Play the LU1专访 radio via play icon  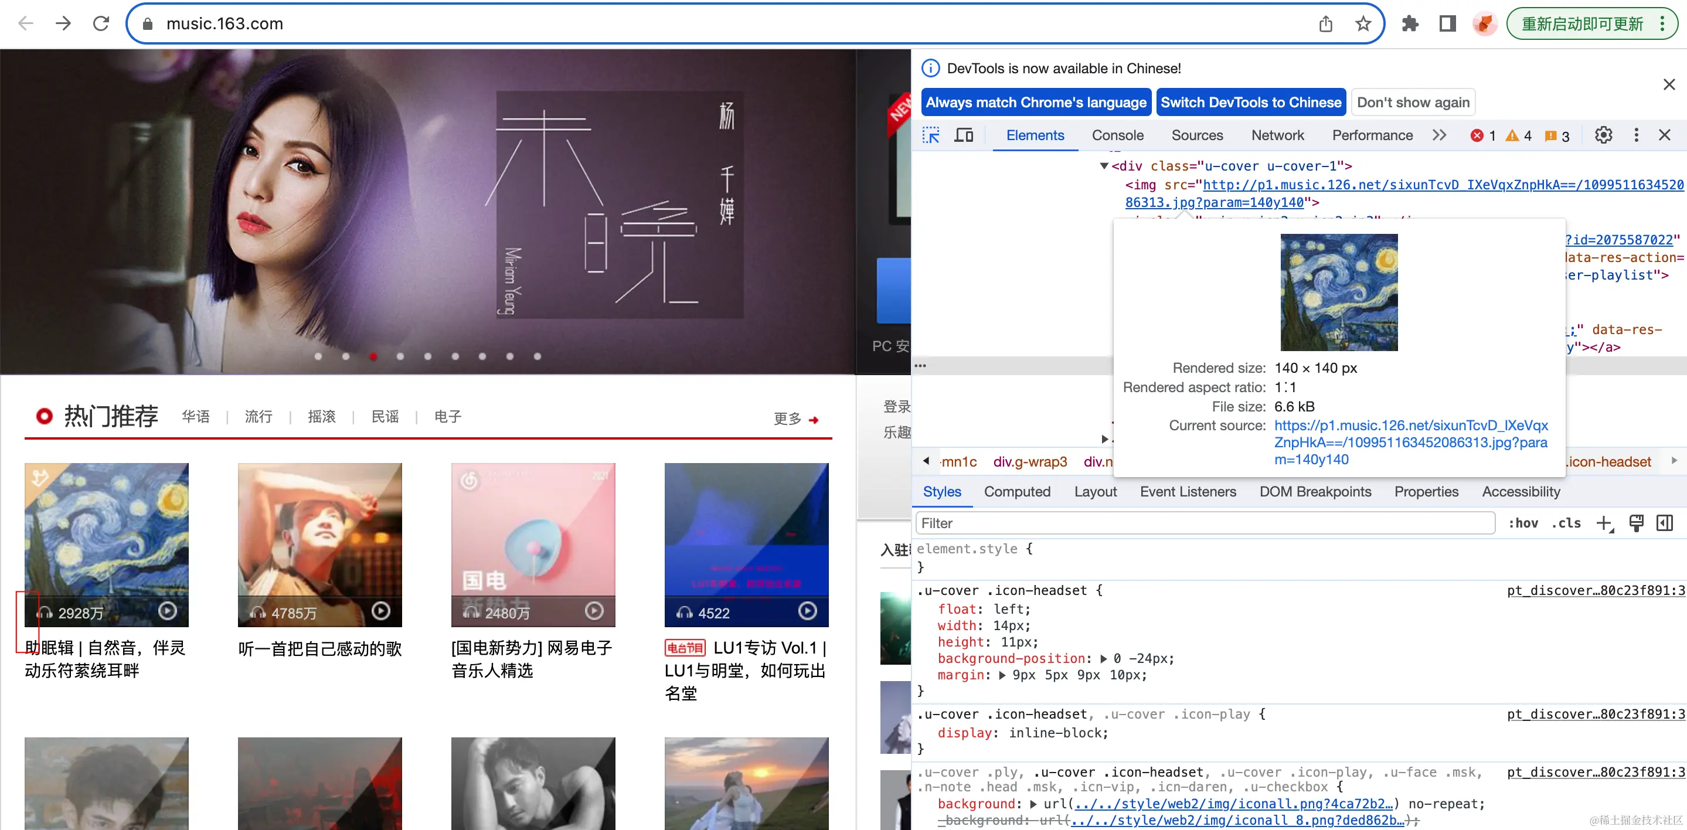pyautogui.click(x=808, y=611)
